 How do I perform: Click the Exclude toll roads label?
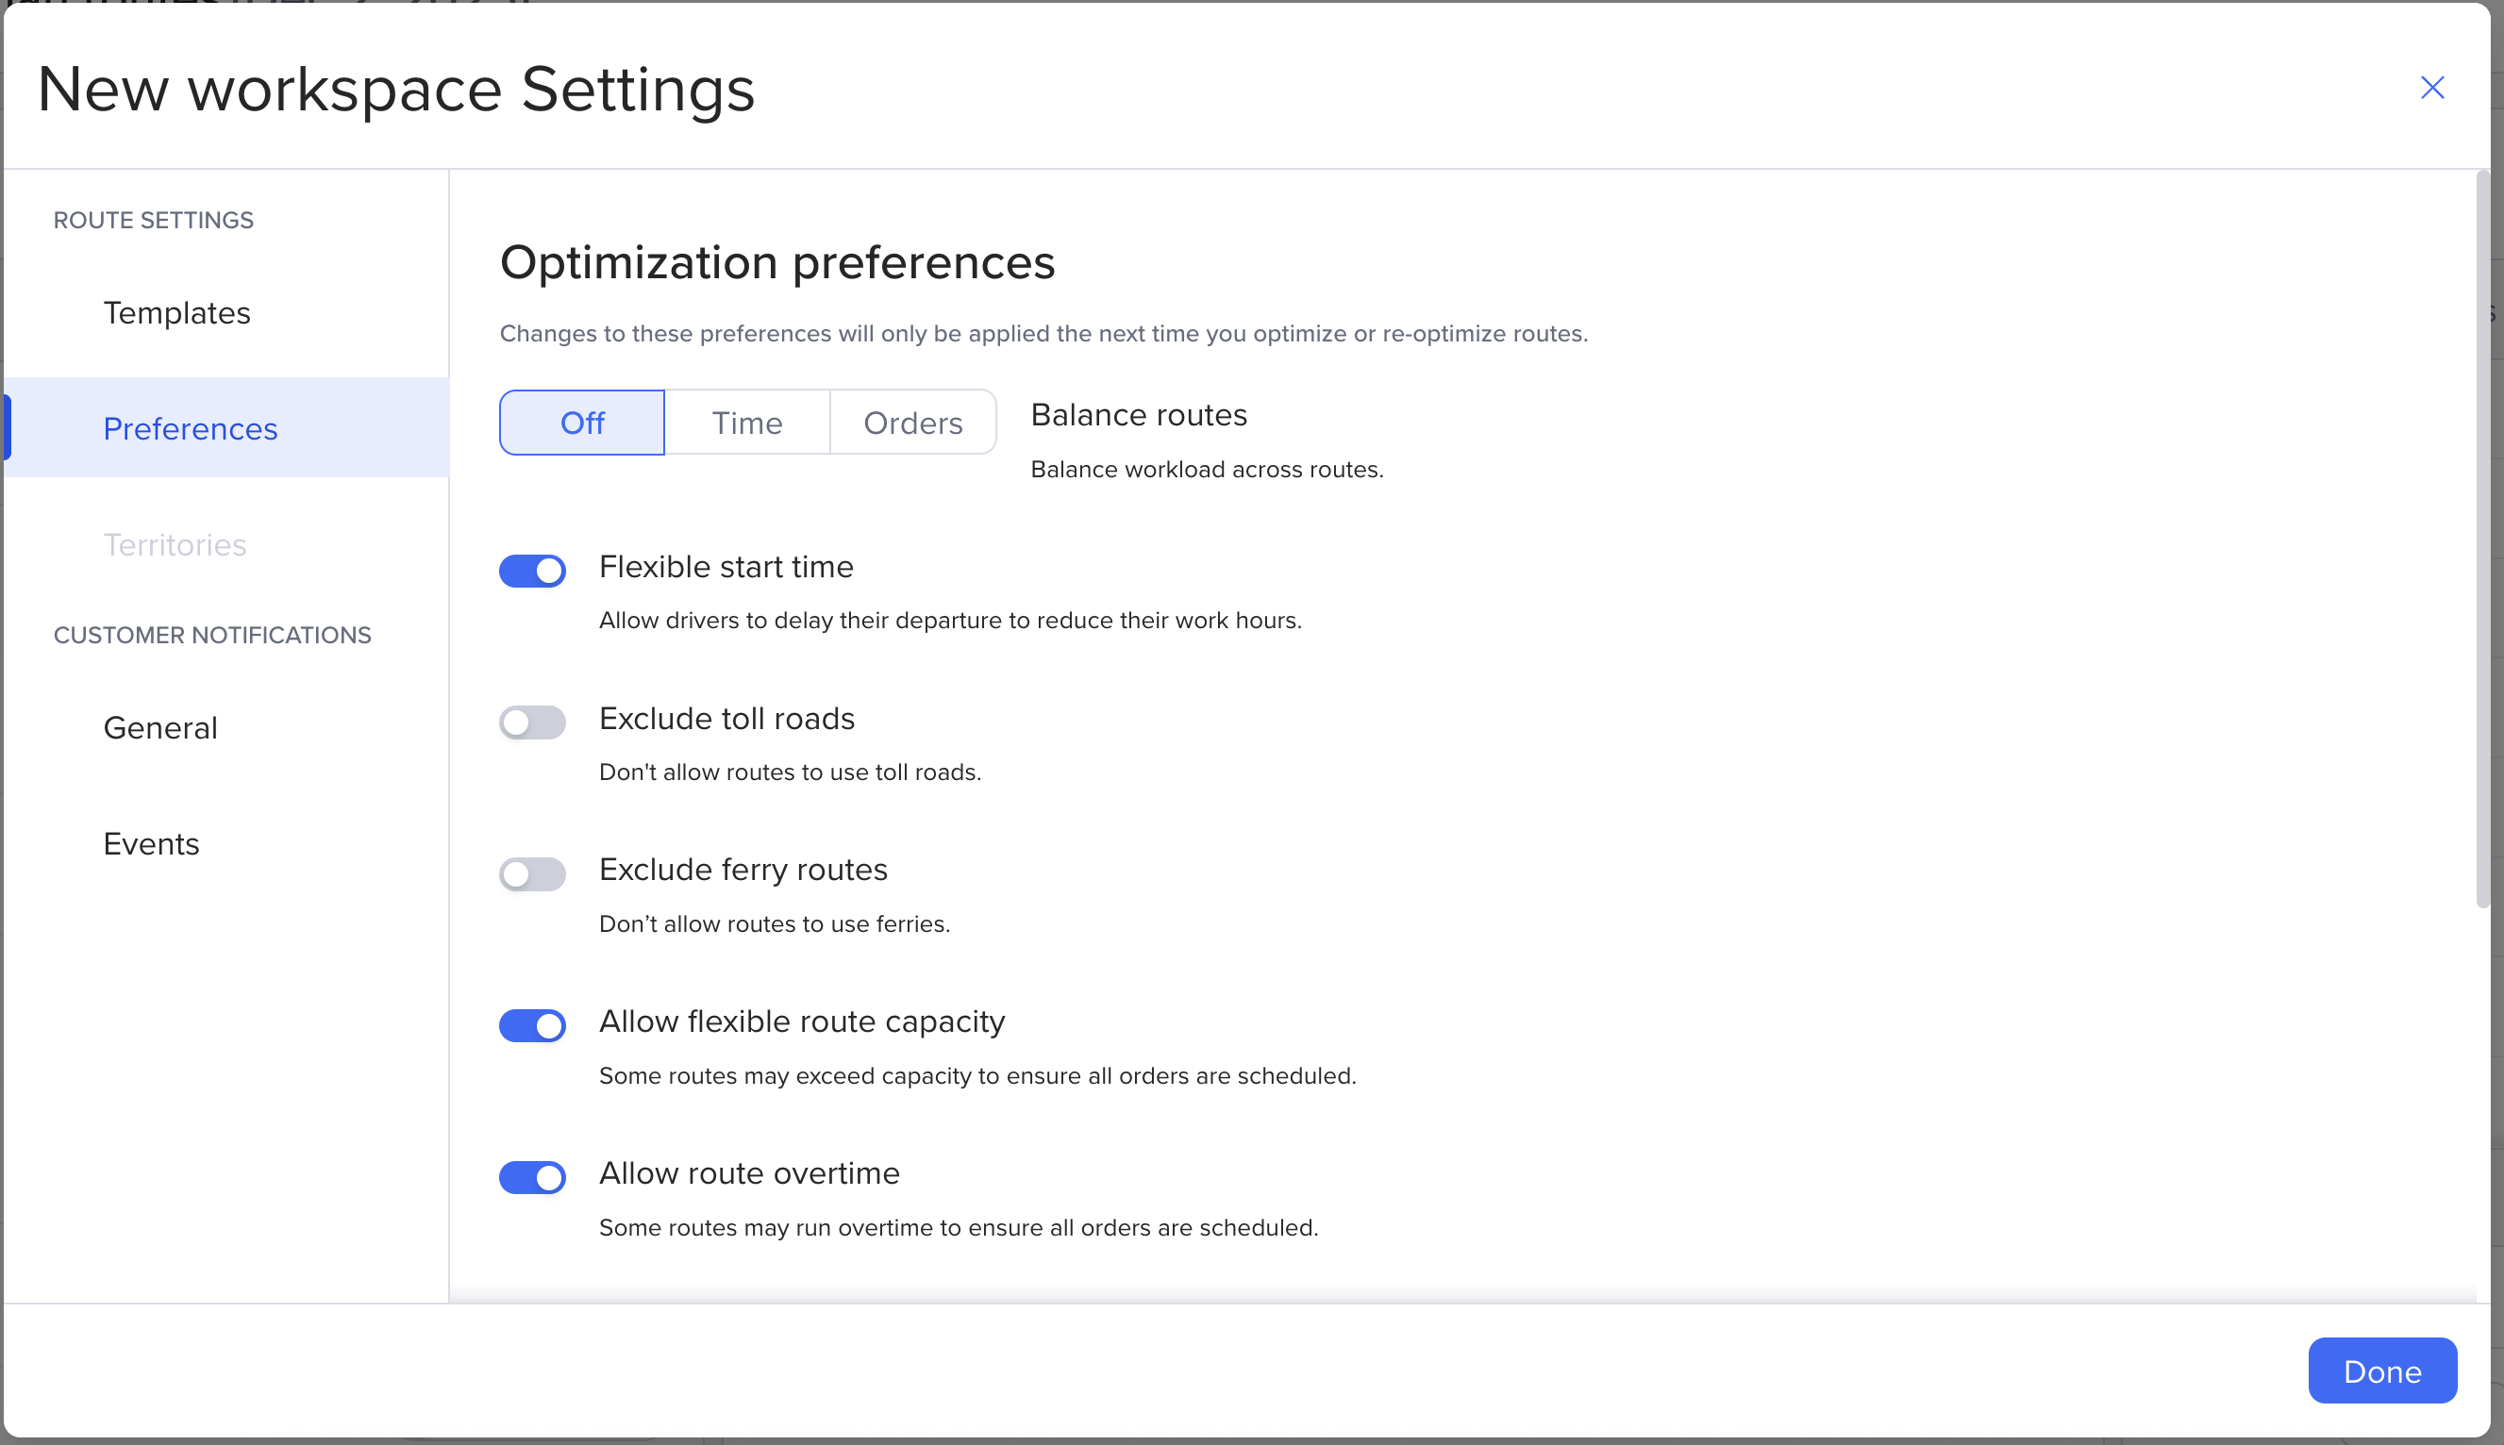pyautogui.click(x=726, y=719)
